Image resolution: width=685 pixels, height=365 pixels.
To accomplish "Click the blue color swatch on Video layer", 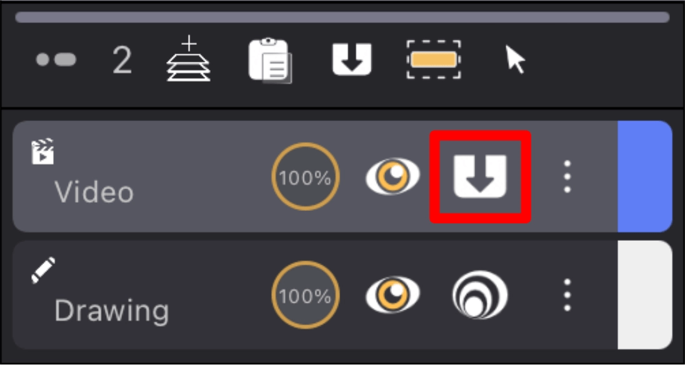I will [x=644, y=177].
